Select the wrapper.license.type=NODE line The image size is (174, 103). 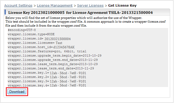31,34
